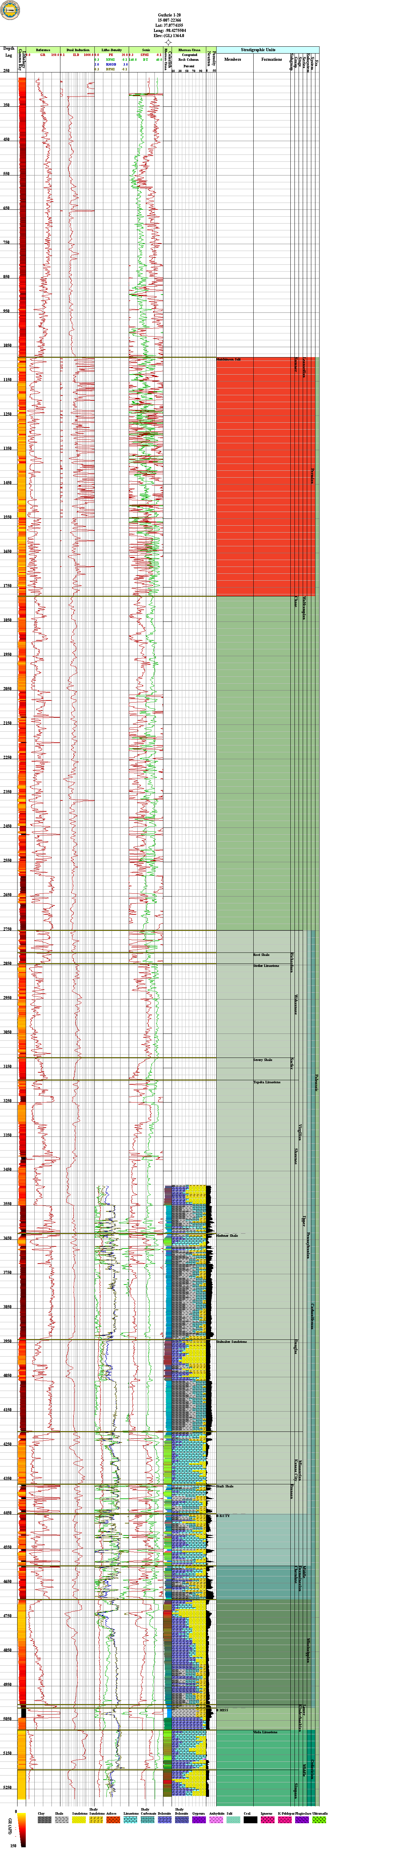
Task: Click the "Hutchinson Salt" member label
Action: click(229, 359)
